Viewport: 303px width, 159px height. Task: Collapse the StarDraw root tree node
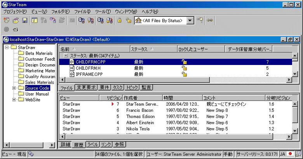[7, 47]
